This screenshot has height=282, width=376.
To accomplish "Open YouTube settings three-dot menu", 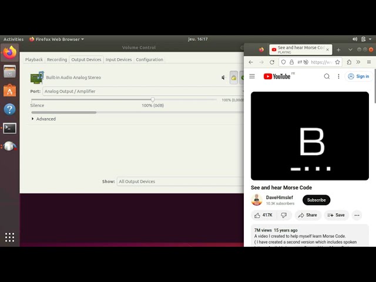I will 338,76.
